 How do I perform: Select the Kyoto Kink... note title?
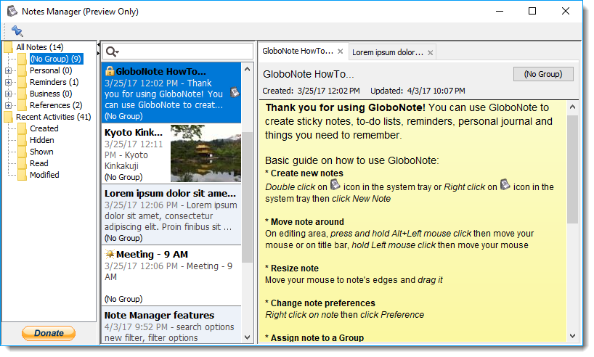[134, 133]
